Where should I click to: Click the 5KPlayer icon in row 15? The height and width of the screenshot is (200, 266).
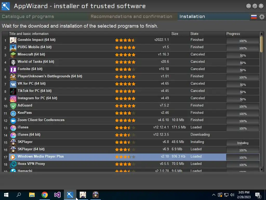13,143
